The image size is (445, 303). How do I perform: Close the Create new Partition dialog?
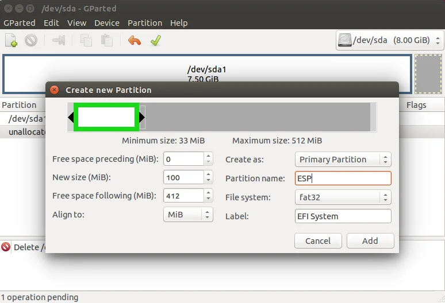[54, 90]
